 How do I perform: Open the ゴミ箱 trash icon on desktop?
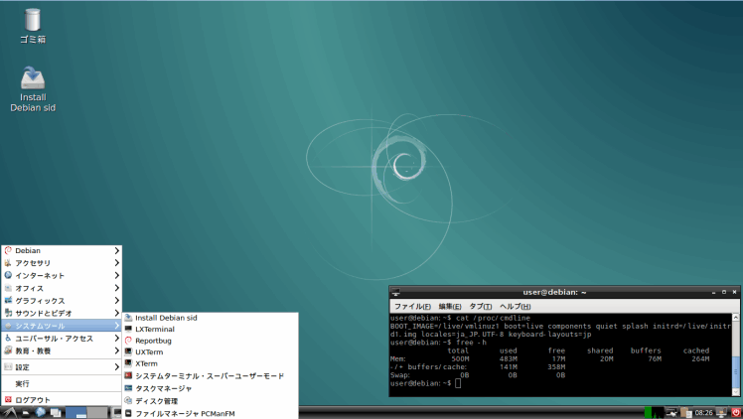coord(32,27)
